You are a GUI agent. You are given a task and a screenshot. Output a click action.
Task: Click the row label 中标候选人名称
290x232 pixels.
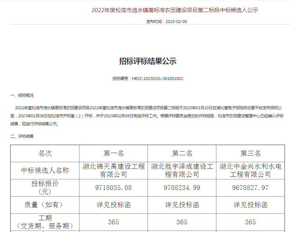(x=45, y=171)
